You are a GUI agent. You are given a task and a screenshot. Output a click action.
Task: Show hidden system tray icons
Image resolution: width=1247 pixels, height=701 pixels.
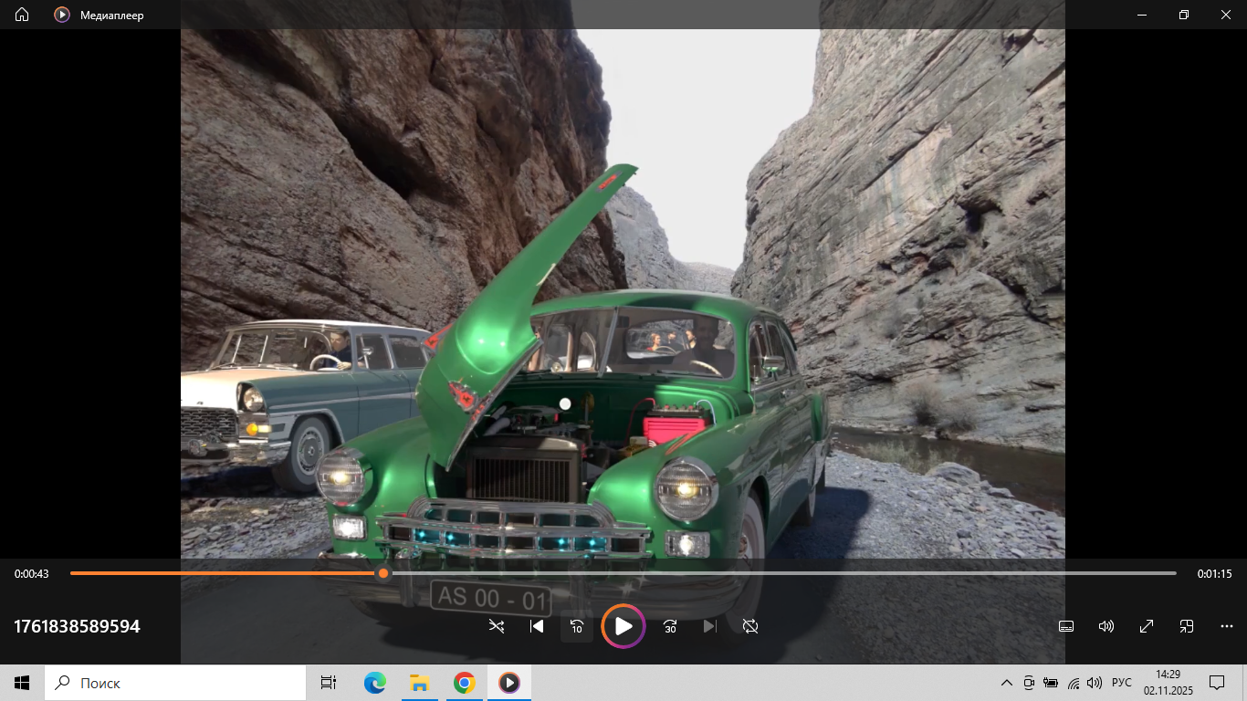[x=1007, y=683]
